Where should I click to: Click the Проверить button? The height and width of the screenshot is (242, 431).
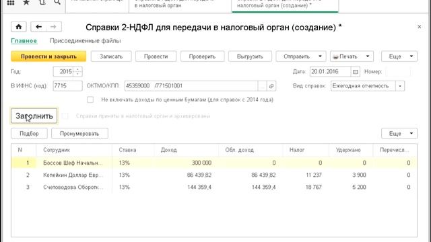(202, 56)
